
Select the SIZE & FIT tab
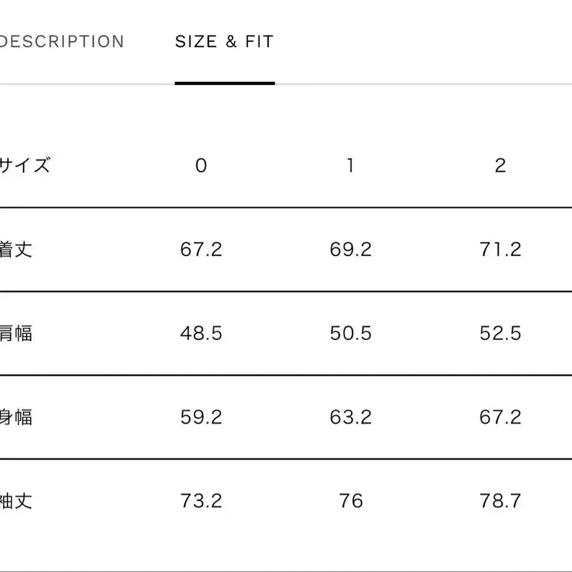(x=224, y=41)
